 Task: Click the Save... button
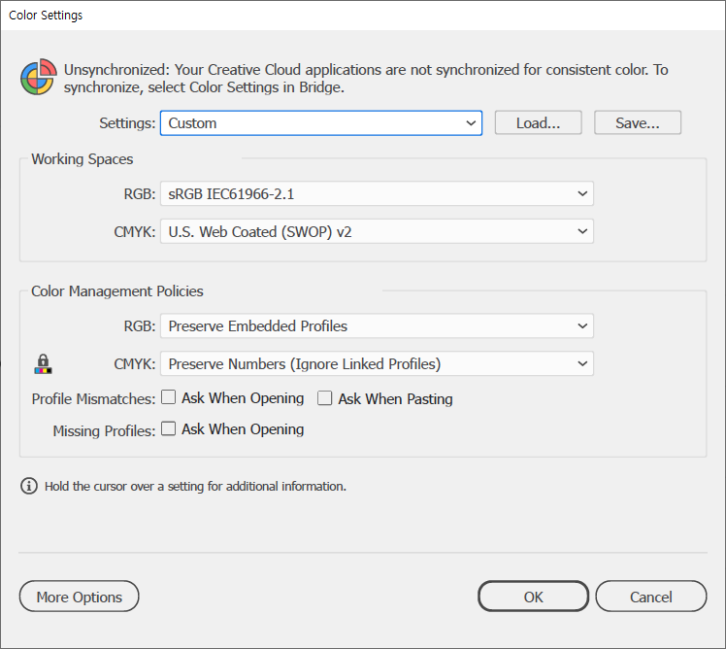pyautogui.click(x=638, y=123)
